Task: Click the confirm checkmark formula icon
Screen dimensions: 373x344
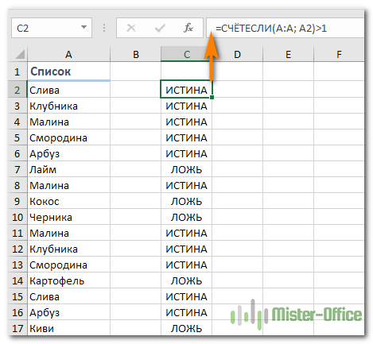Action: tap(160, 28)
